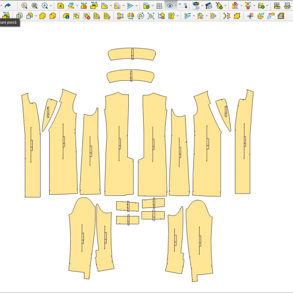
Task: Choose the zoom in magnifier with plus
Action: (45, 6)
